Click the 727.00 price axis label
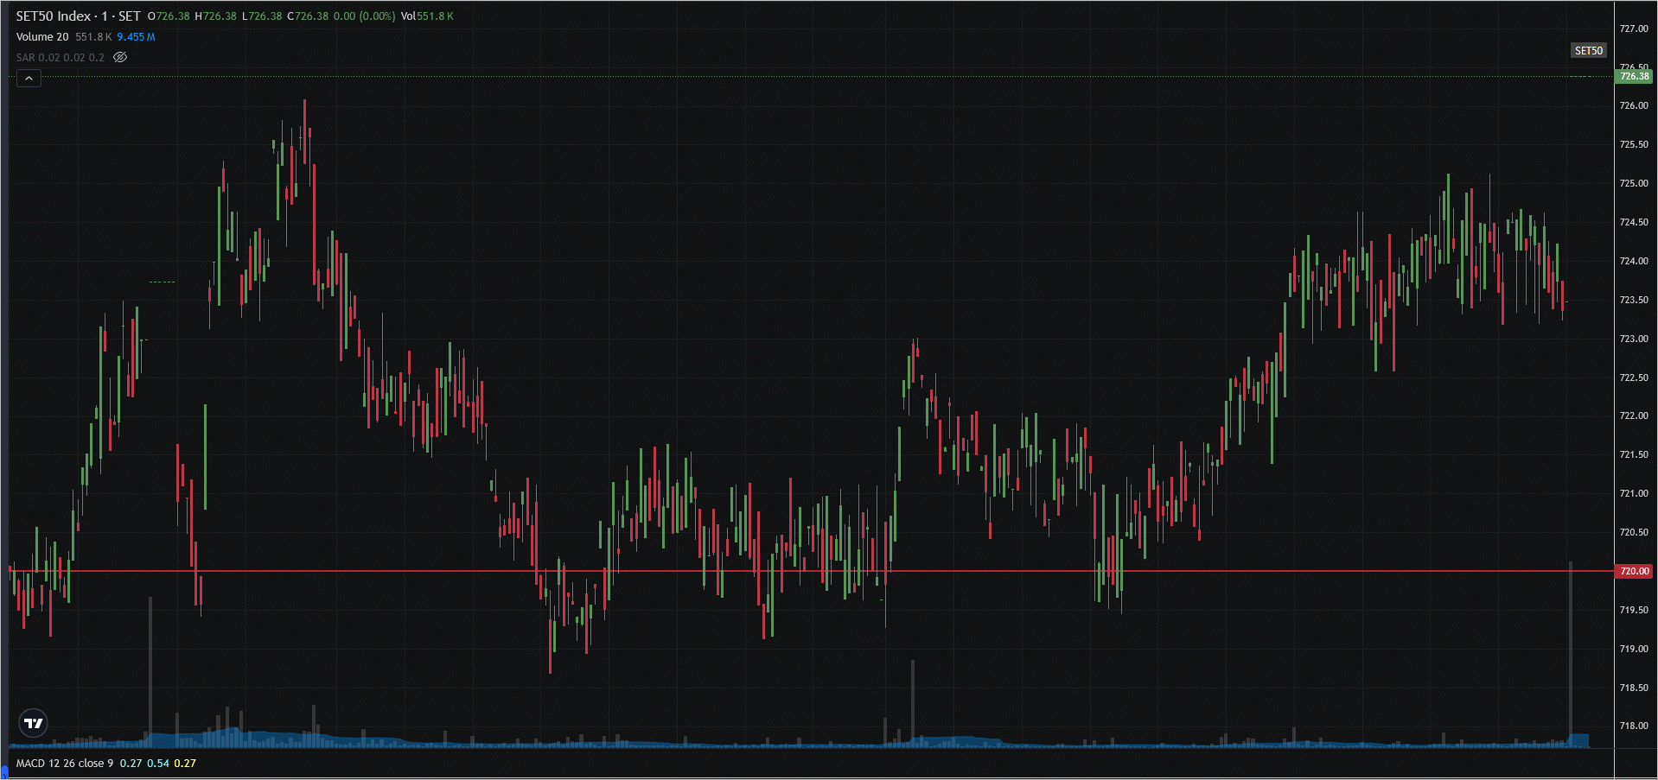This screenshot has height=780, width=1658. pyautogui.click(x=1634, y=29)
